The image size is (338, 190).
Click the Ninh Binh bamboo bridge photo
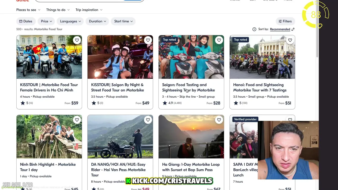pos(49,137)
